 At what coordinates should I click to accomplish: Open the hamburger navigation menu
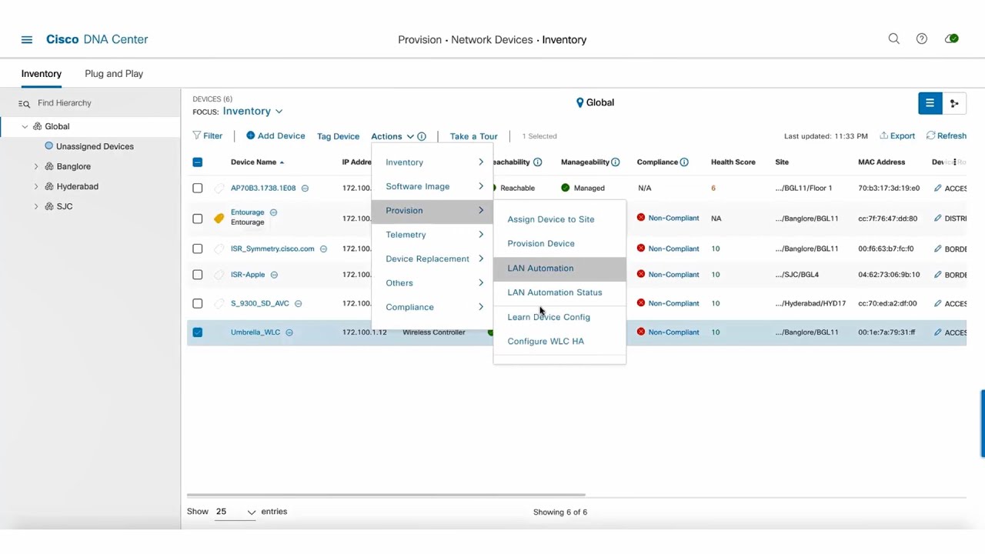pyautogui.click(x=27, y=39)
